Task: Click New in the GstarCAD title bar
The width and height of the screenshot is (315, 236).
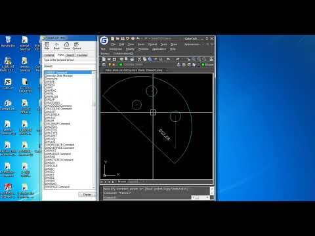Action: 112,39
